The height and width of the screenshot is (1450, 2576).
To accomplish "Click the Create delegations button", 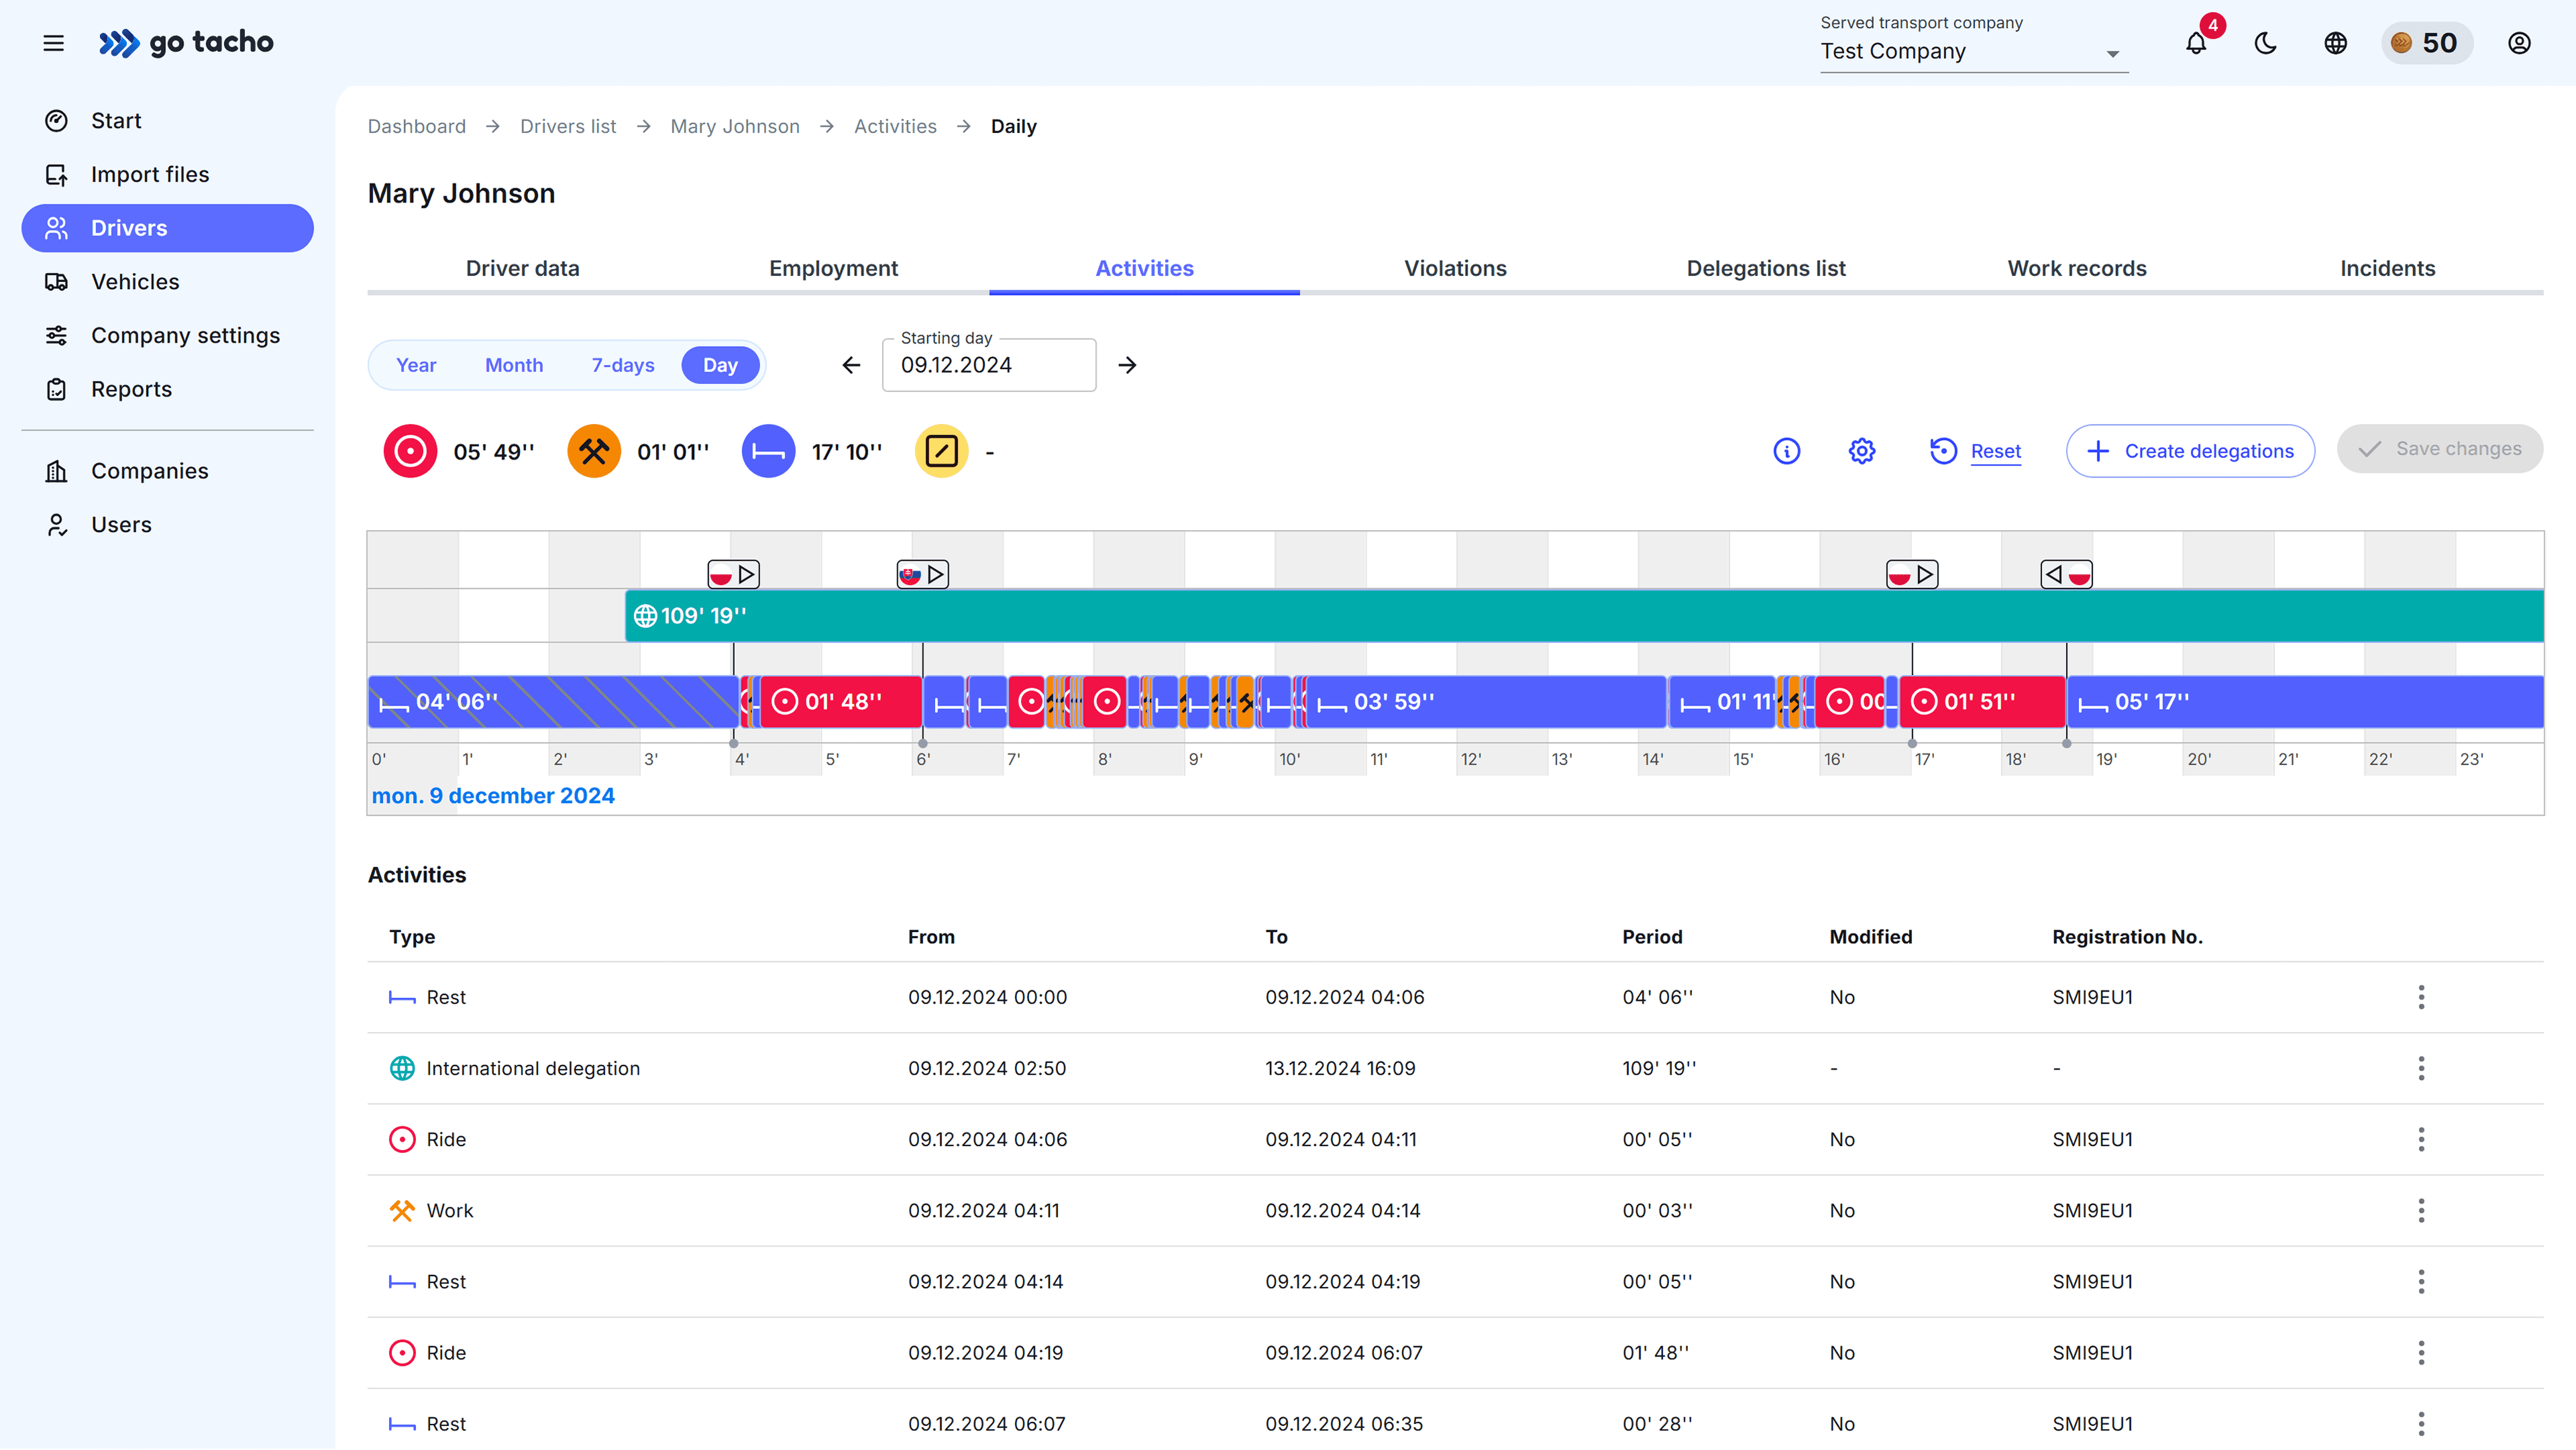I will (x=2190, y=451).
